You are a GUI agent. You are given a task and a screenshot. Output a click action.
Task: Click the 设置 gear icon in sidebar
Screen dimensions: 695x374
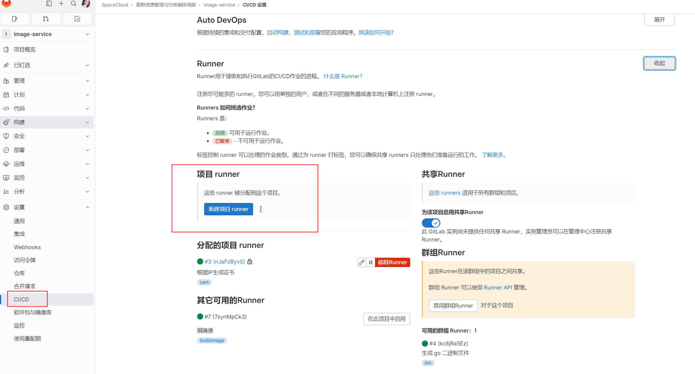click(x=6, y=207)
